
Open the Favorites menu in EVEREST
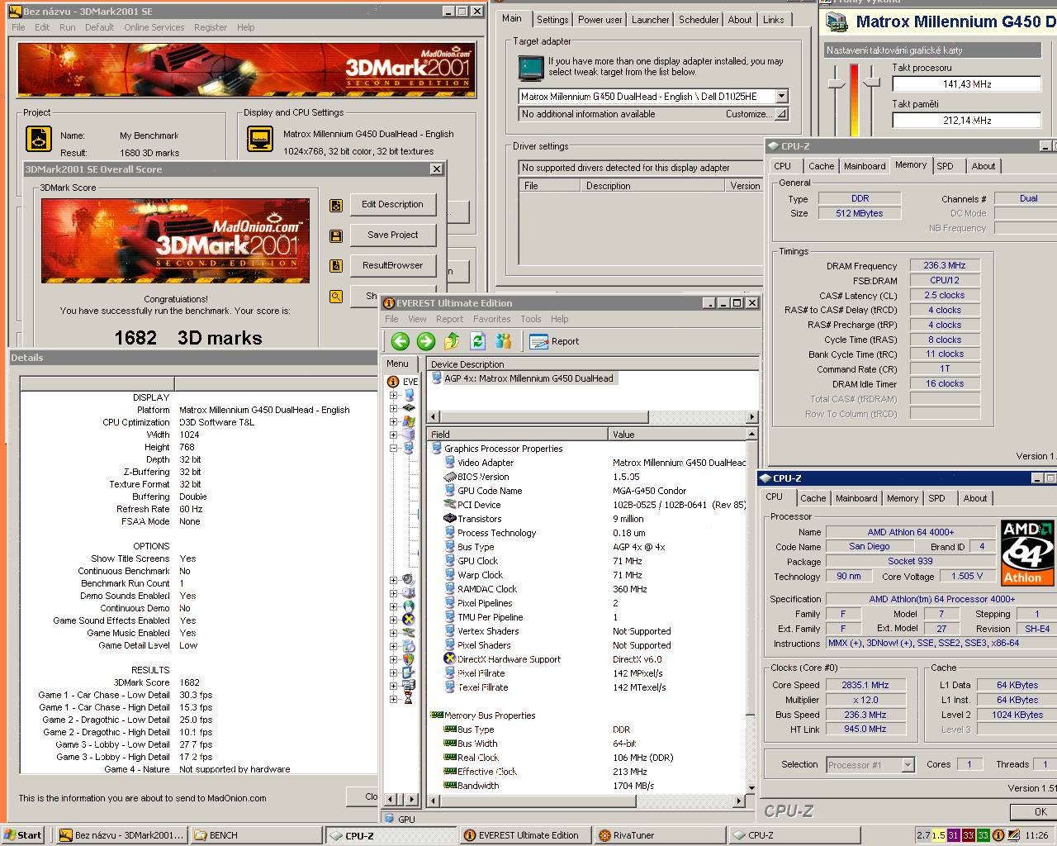click(x=492, y=319)
